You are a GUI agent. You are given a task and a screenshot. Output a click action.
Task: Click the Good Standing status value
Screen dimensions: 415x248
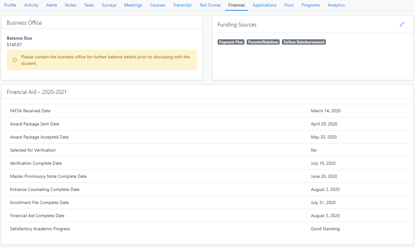tap(325, 229)
